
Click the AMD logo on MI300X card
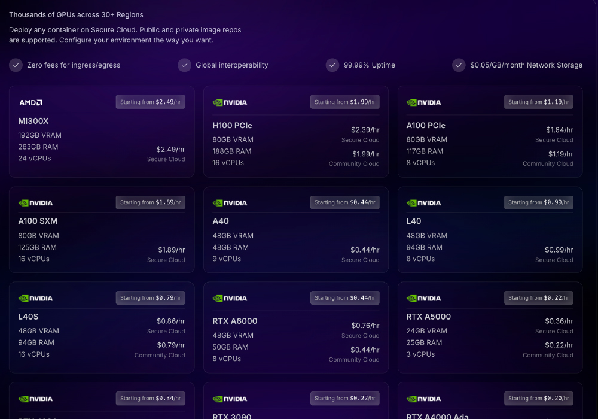(30, 102)
